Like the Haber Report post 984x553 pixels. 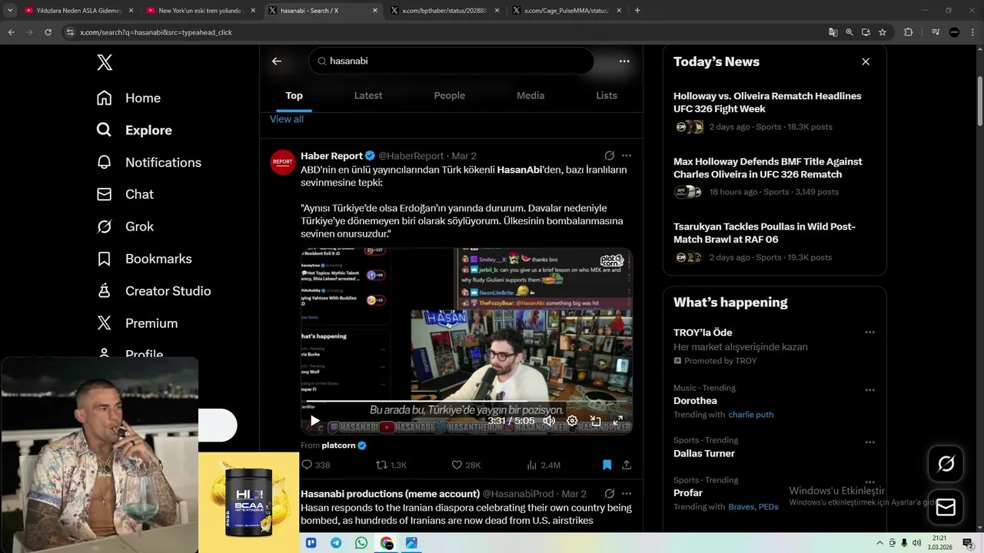pyautogui.click(x=466, y=465)
